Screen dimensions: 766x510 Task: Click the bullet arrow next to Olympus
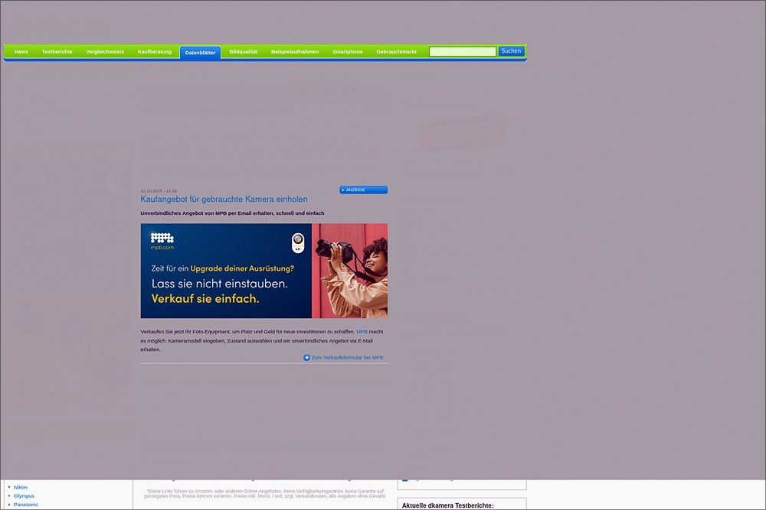[9, 495]
